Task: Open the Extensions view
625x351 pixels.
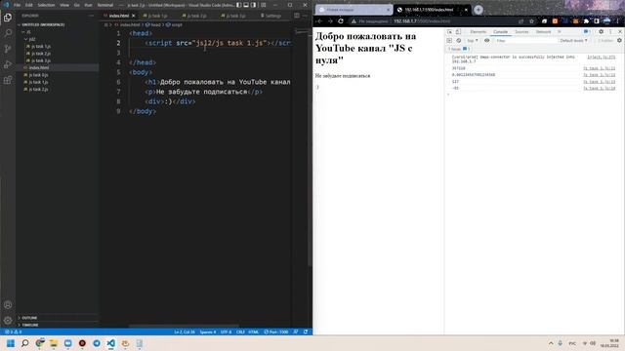Action: point(8,80)
